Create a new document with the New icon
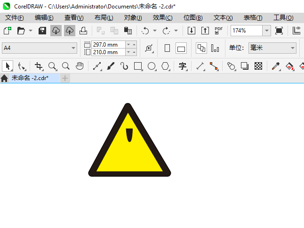Viewport: 304px width, 228px height. pyautogui.click(x=8, y=31)
